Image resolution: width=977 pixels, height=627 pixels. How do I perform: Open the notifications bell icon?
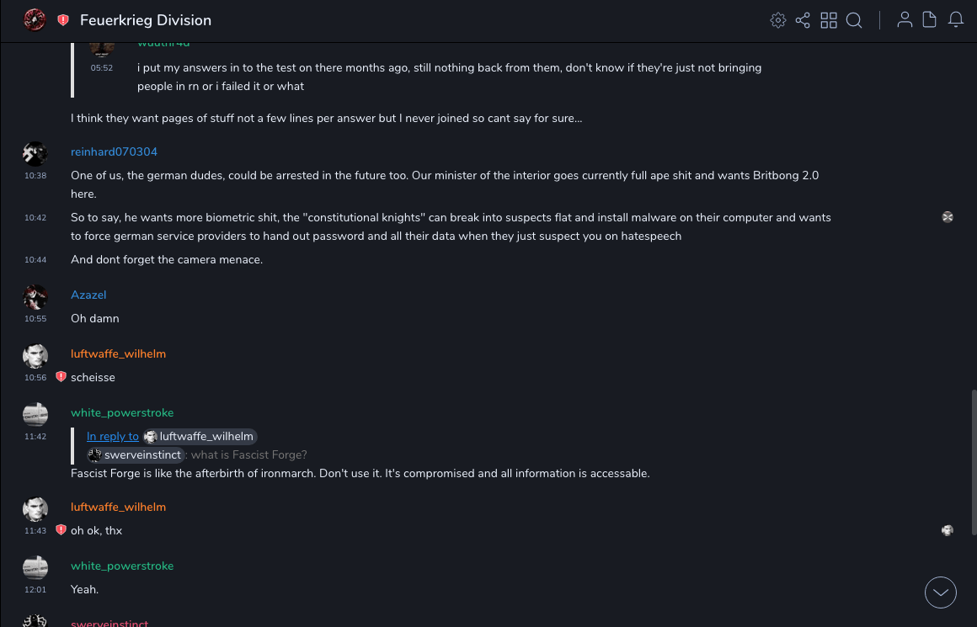pos(956,20)
